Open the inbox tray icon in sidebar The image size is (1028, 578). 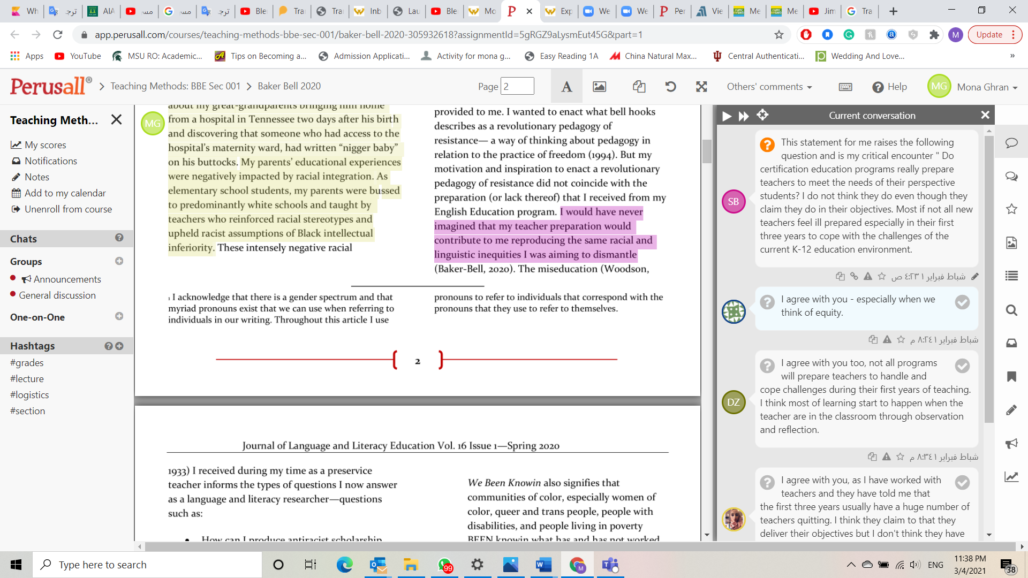[1011, 343]
